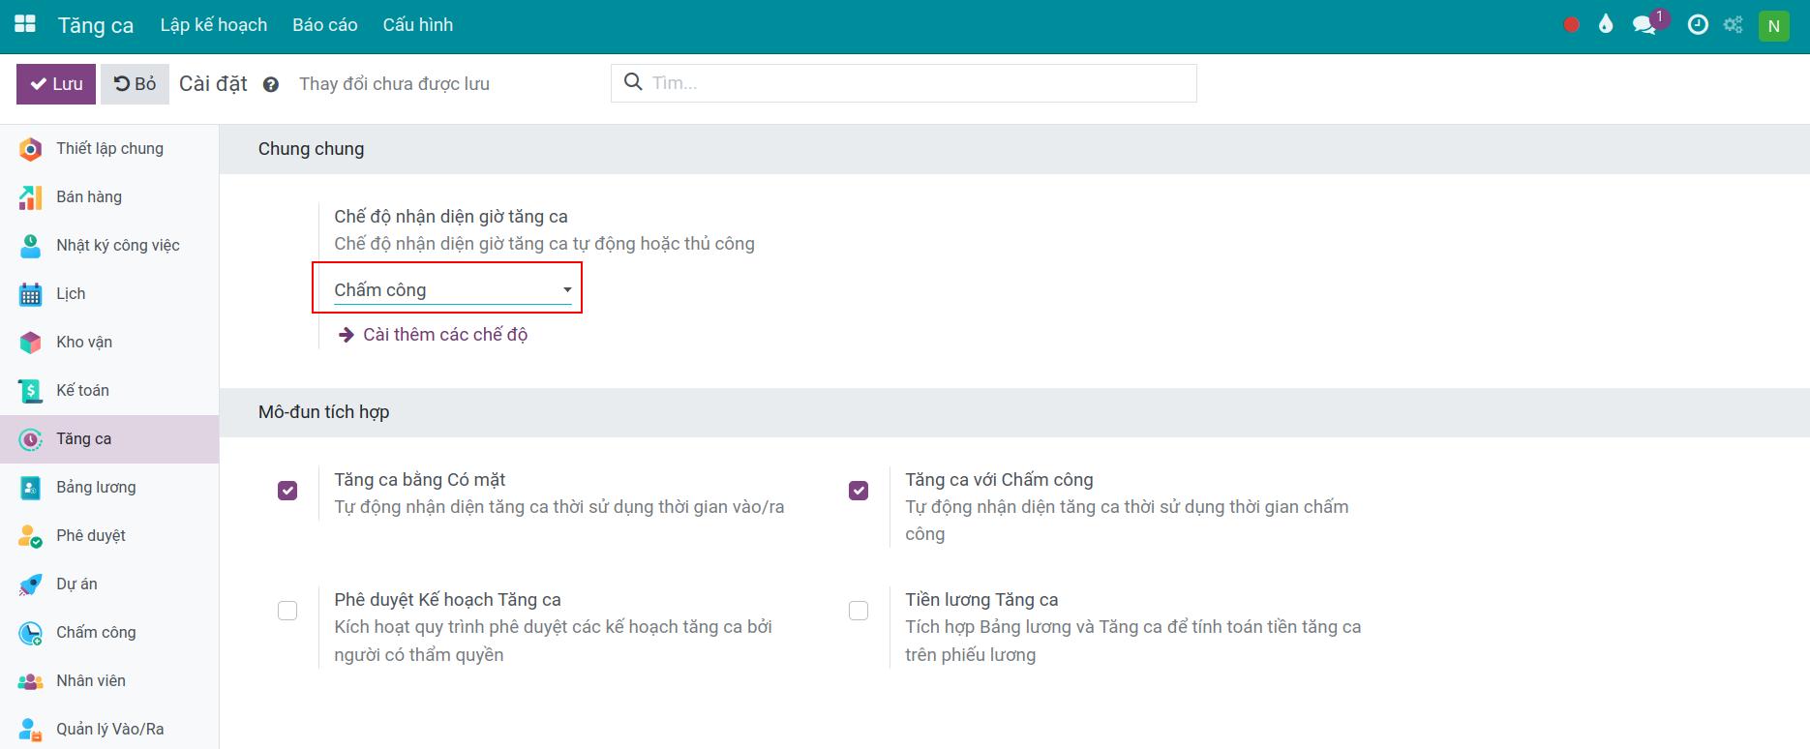Uncheck Tăng ca với Chấm công checkbox
The image size is (1810, 749).
(859, 491)
